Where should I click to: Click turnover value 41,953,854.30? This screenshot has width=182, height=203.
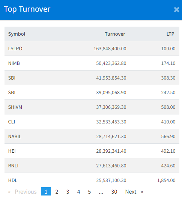(111, 78)
